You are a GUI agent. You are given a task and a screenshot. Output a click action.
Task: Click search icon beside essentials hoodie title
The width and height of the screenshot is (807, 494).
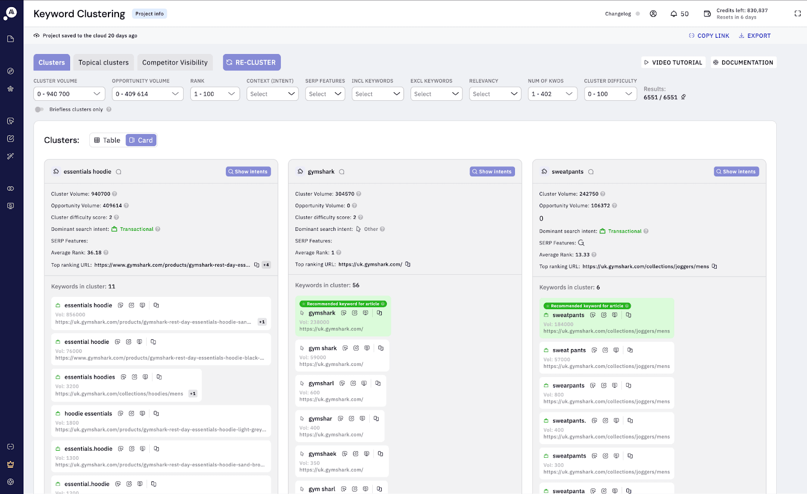tap(119, 172)
